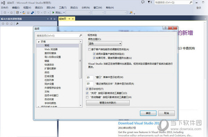This screenshot has height=137, width=208.
Task: Click the Save All toolbar icon
Action: click(32, 12)
